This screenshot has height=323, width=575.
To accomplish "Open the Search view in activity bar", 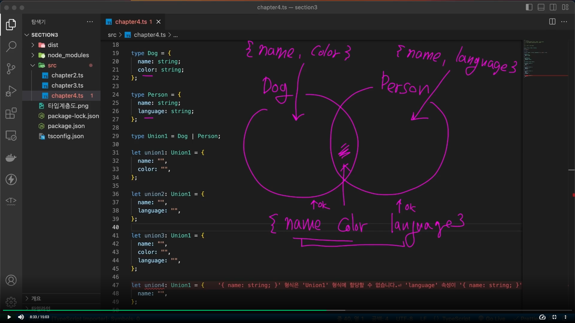I will [11, 46].
